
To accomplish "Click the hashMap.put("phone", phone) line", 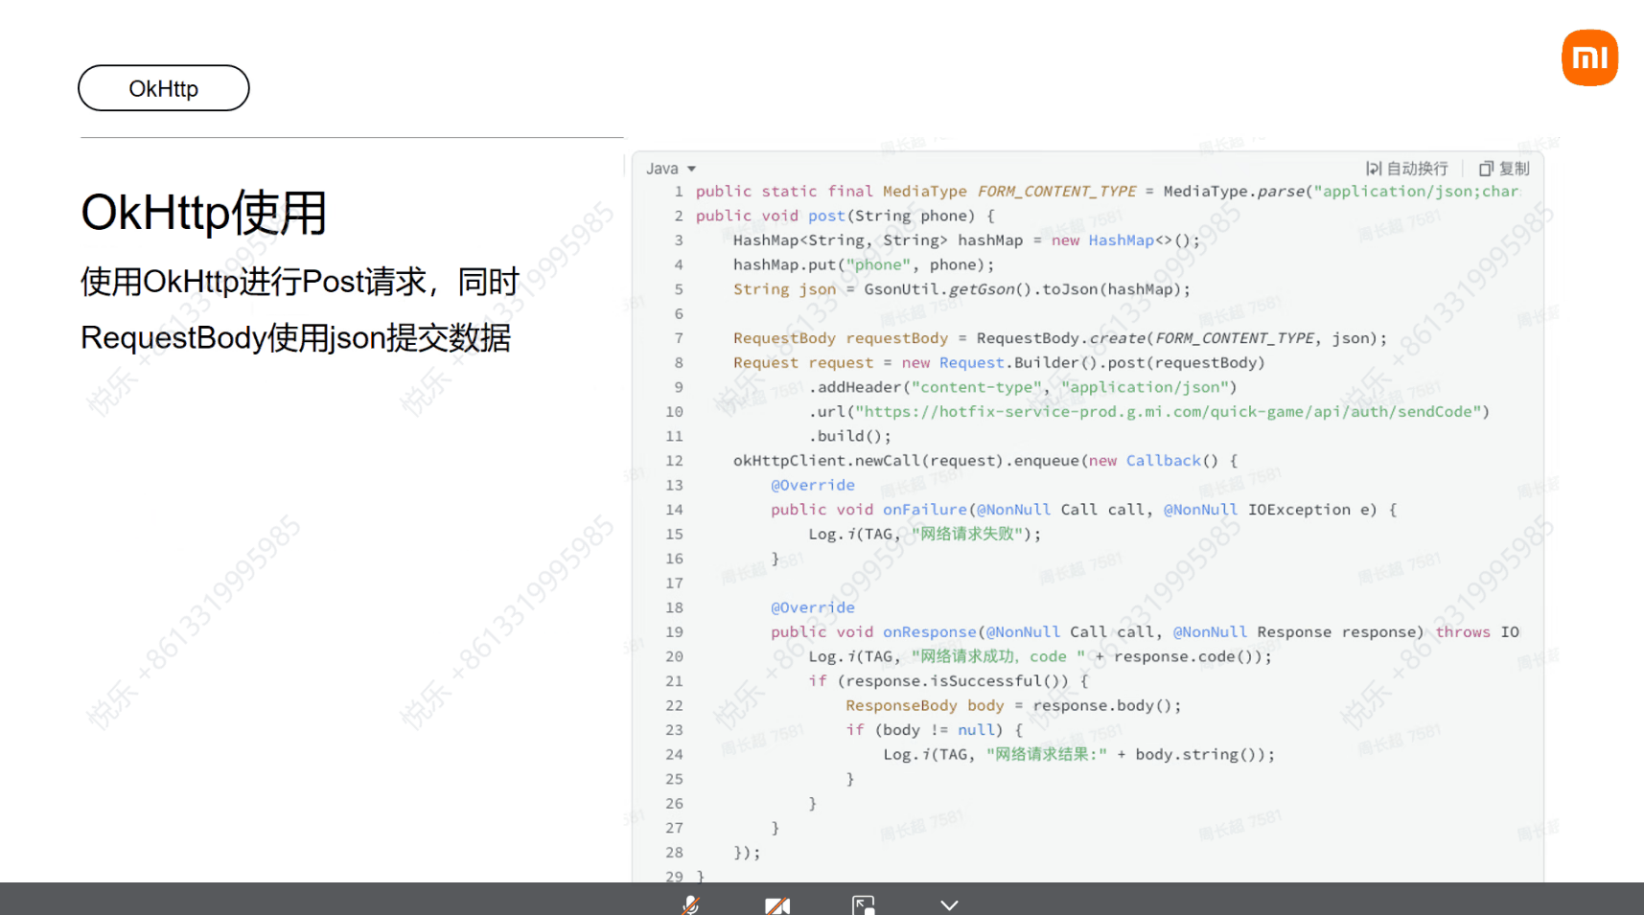I will [x=864, y=264].
